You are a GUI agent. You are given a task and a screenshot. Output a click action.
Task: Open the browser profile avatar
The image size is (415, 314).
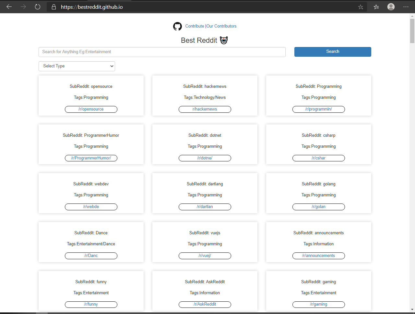391,7
